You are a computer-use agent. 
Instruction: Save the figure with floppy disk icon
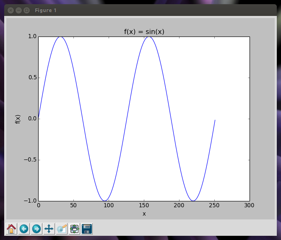pos(87,229)
